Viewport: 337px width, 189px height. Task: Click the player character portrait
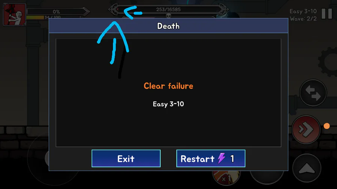pyautogui.click(x=14, y=15)
